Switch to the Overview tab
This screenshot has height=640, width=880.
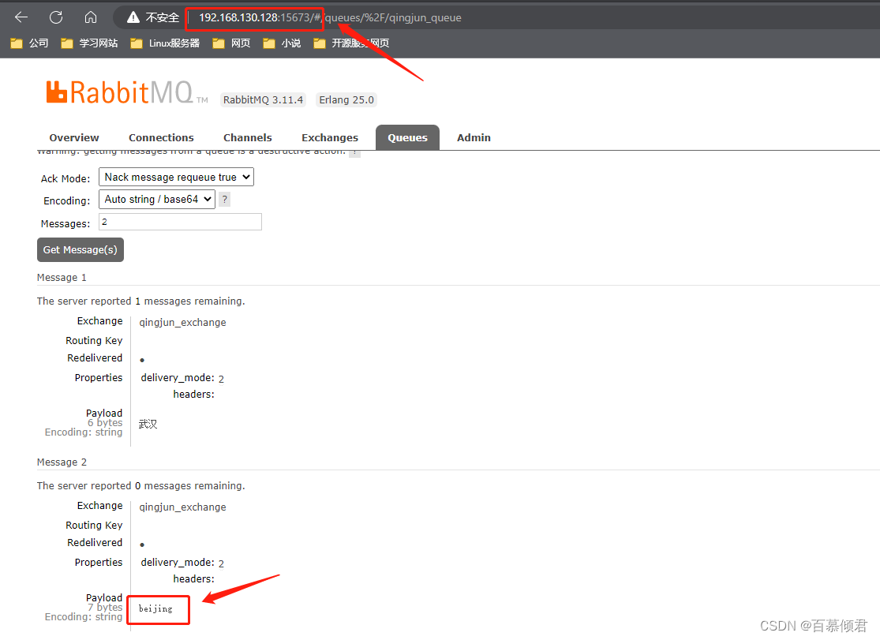coord(74,137)
